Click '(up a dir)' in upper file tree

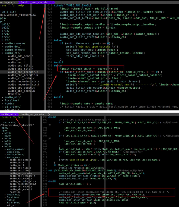tap(8, 12)
